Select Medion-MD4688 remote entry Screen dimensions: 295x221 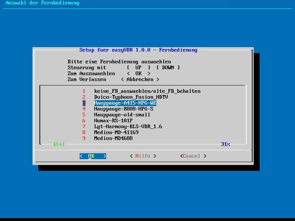(x=113, y=138)
